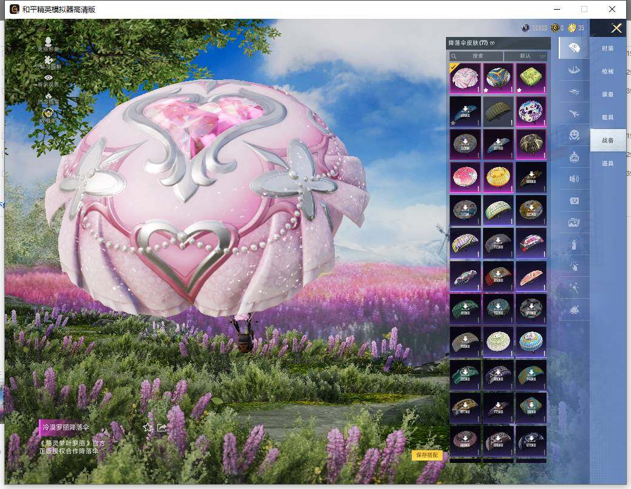Select the salmon pink glider parachute thumbnail
The height and width of the screenshot is (489, 631).
(531, 276)
